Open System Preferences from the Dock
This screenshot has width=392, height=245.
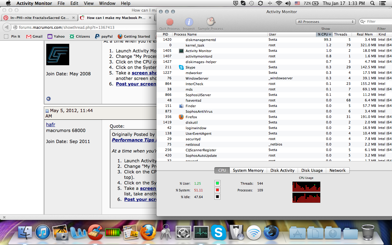[183, 233]
